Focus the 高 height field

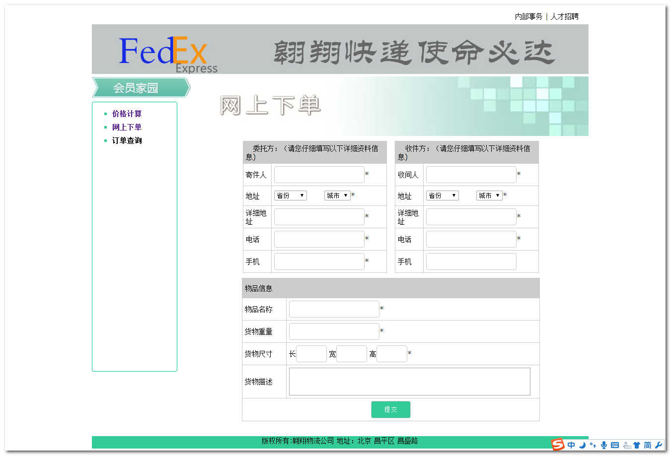click(392, 354)
